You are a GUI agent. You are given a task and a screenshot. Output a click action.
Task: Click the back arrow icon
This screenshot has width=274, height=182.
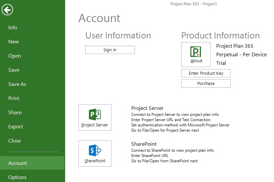click(x=7, y=10)
